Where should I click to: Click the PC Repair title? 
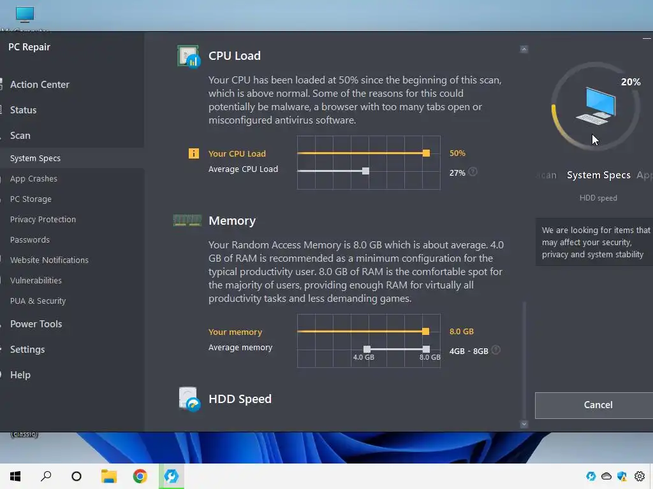point(29,47)
